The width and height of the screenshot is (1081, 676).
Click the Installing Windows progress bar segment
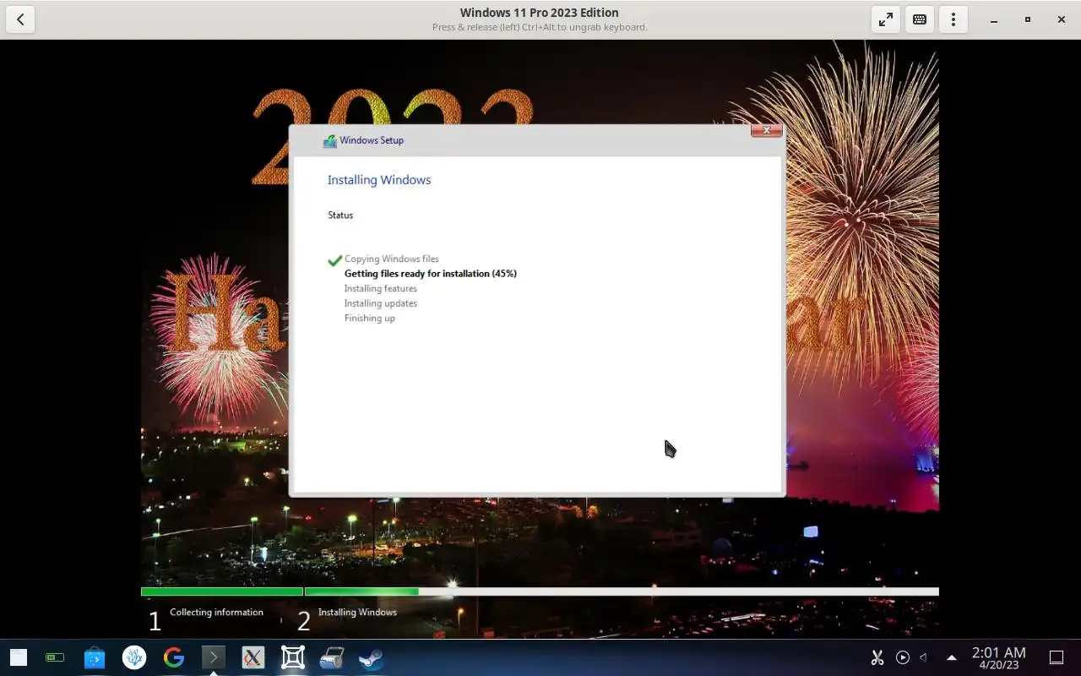tap(622, 591)
